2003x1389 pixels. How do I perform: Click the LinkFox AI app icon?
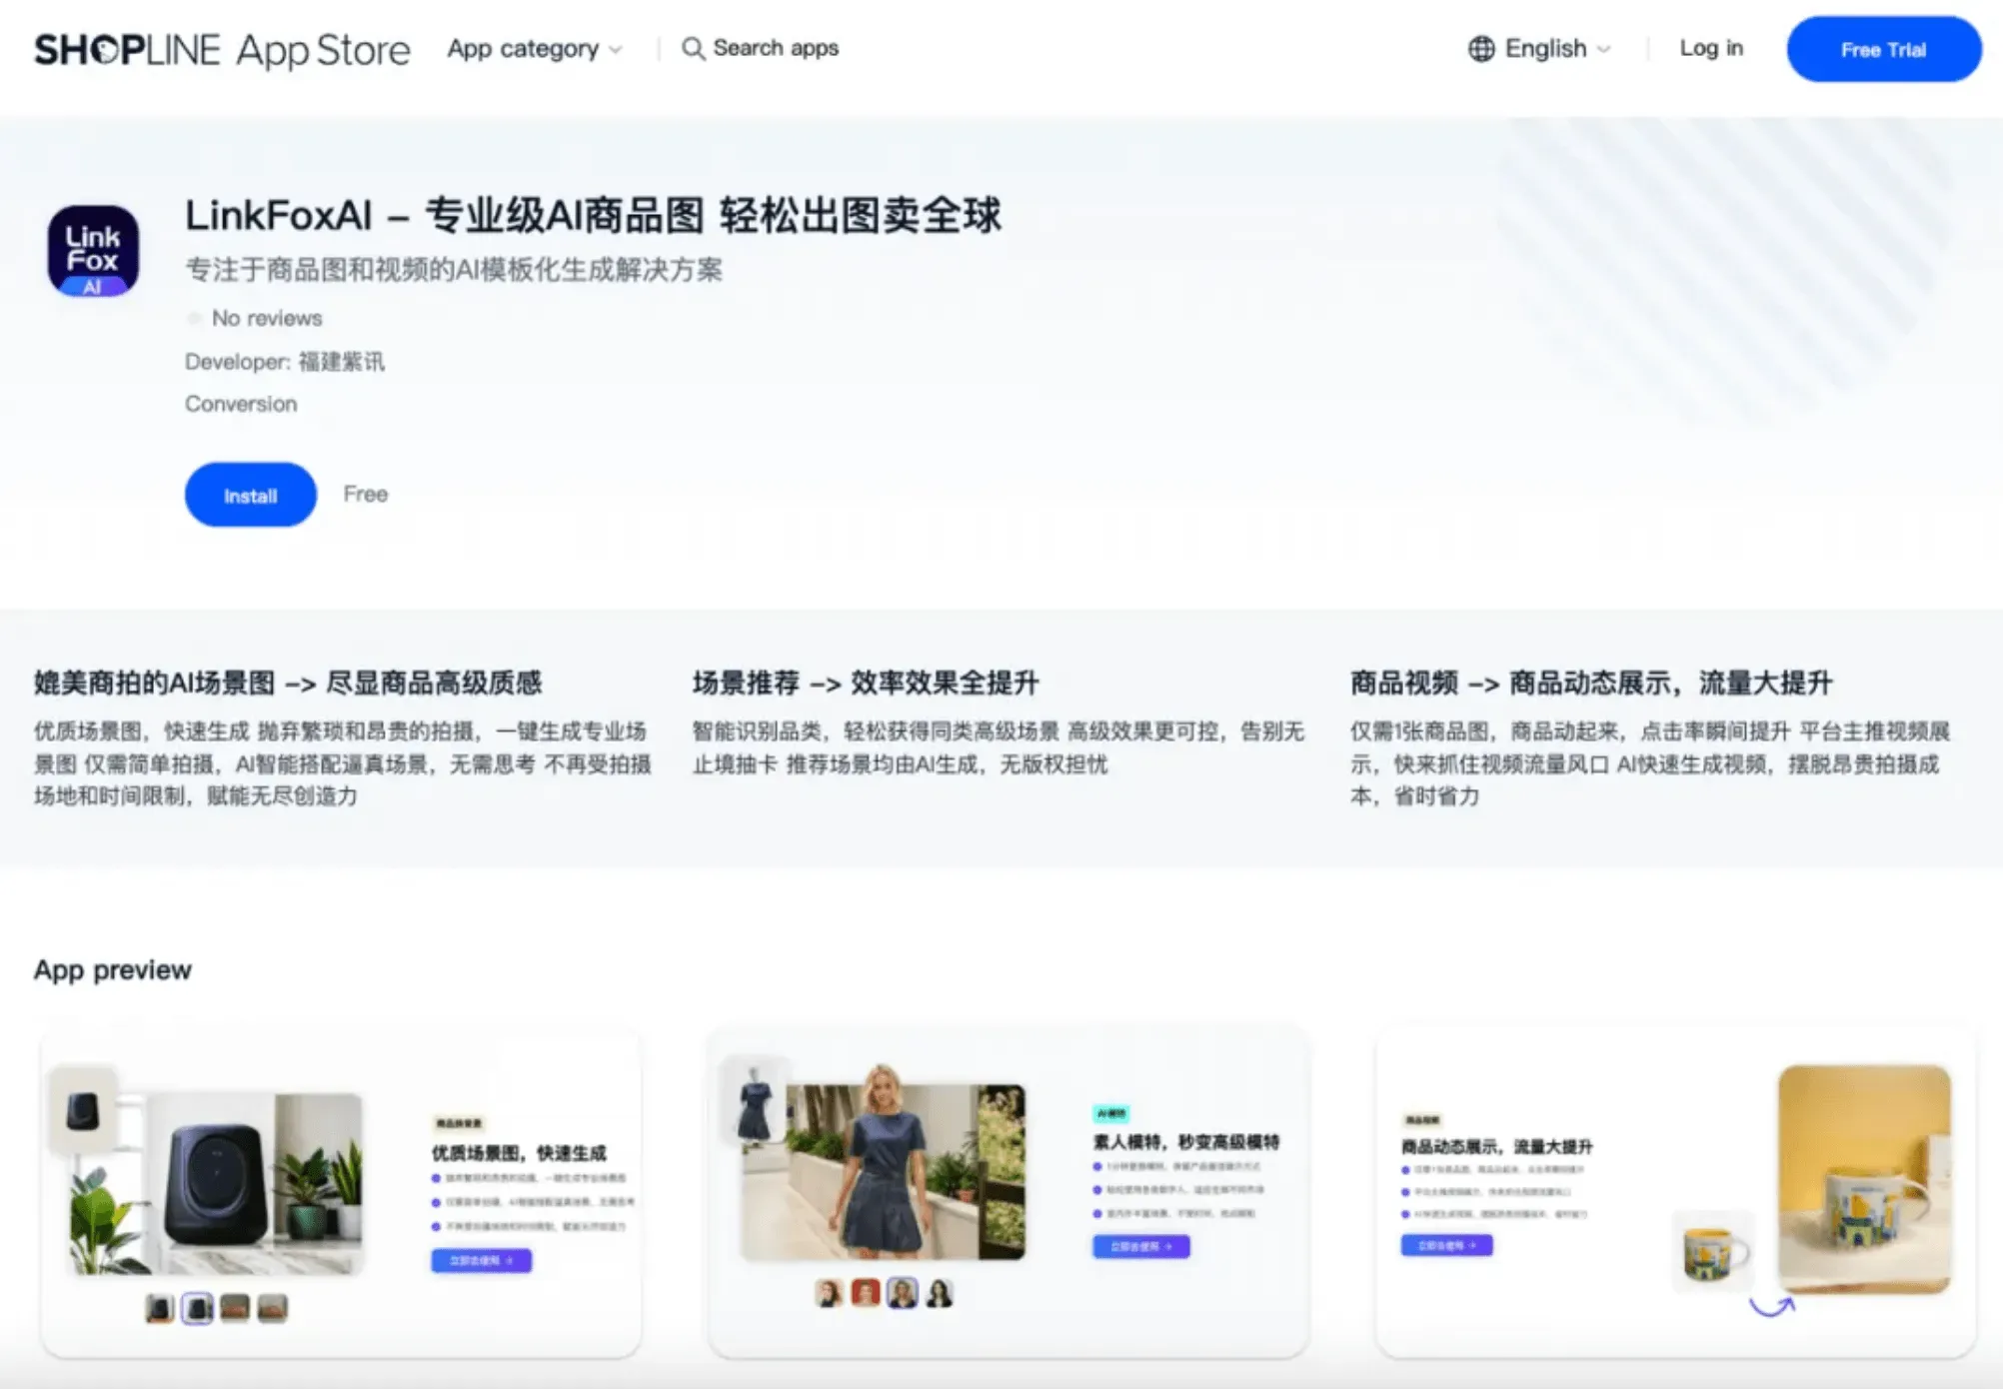tap(93, 251)
